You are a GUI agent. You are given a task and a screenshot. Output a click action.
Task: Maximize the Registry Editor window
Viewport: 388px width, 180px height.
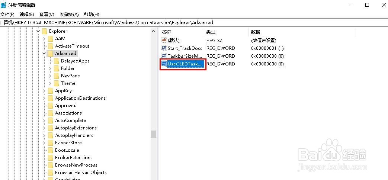367,5
